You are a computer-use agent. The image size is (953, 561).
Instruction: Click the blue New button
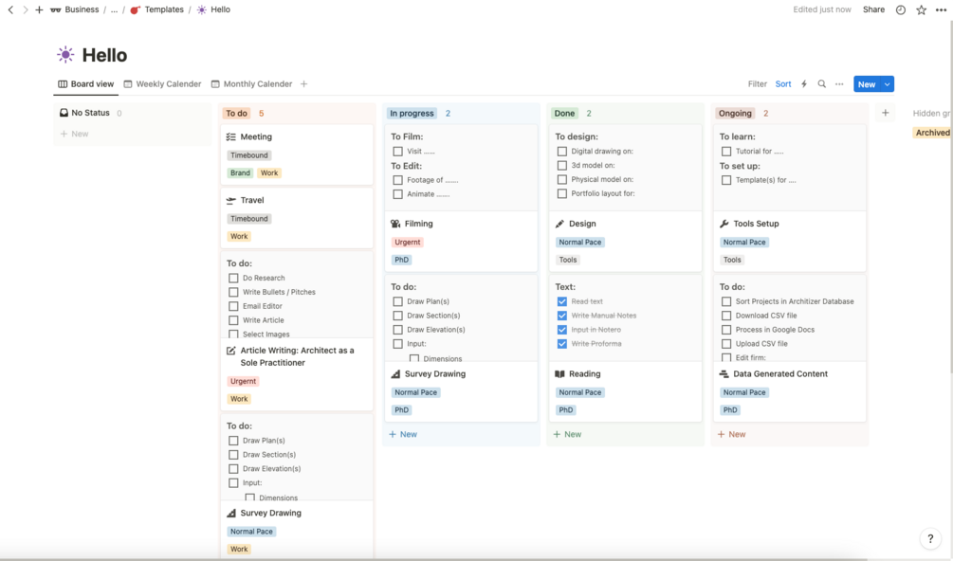(867, 84)
